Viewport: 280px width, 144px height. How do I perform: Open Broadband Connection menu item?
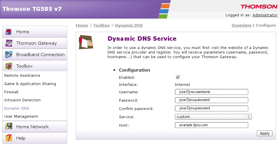point(35,55)
